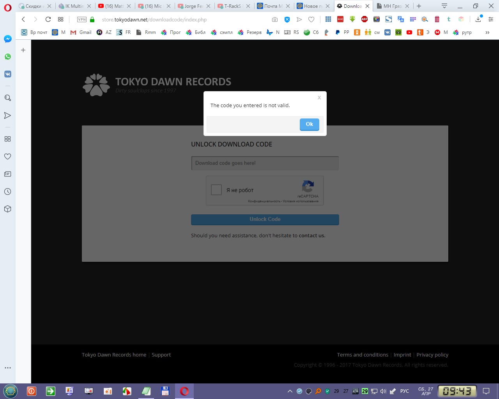Click the download code input field
Screen dimensions: 499x399
pos(265,163)
